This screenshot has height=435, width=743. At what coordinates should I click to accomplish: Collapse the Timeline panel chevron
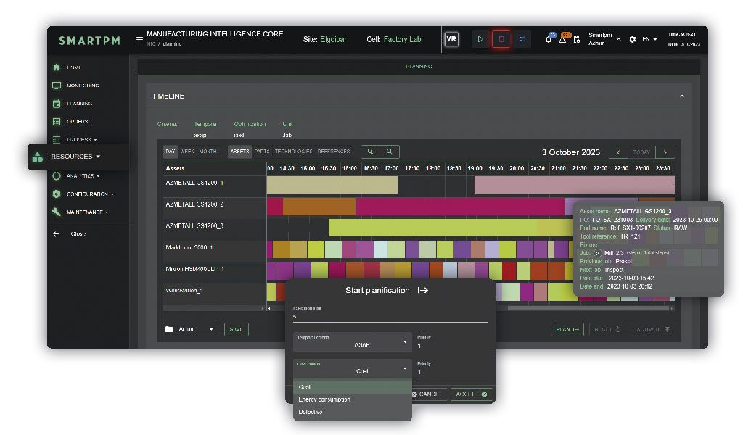[682, 96]
